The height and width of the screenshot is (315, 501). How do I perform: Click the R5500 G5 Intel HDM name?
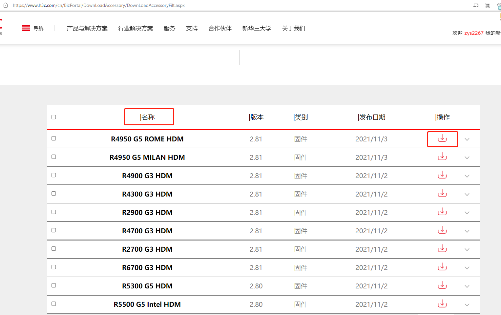[147, 304]
